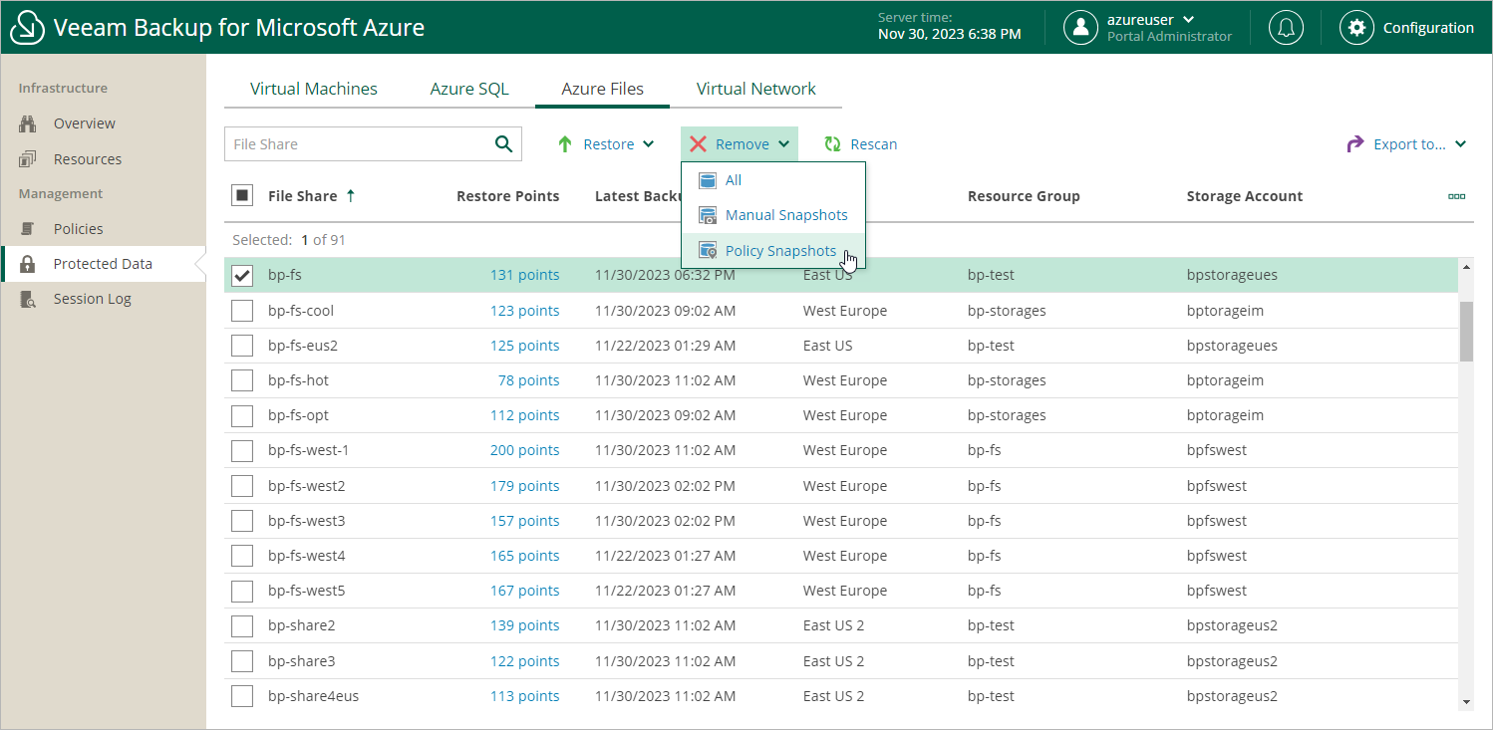The image size is (1493, 730).
Task: Click the vertical scrollbar thumb
Action: pos(1466,332)
